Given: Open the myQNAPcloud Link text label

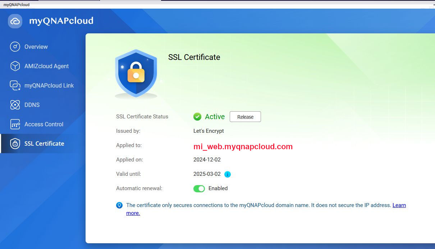Looking at the screenshot, I should pos(49,85).
